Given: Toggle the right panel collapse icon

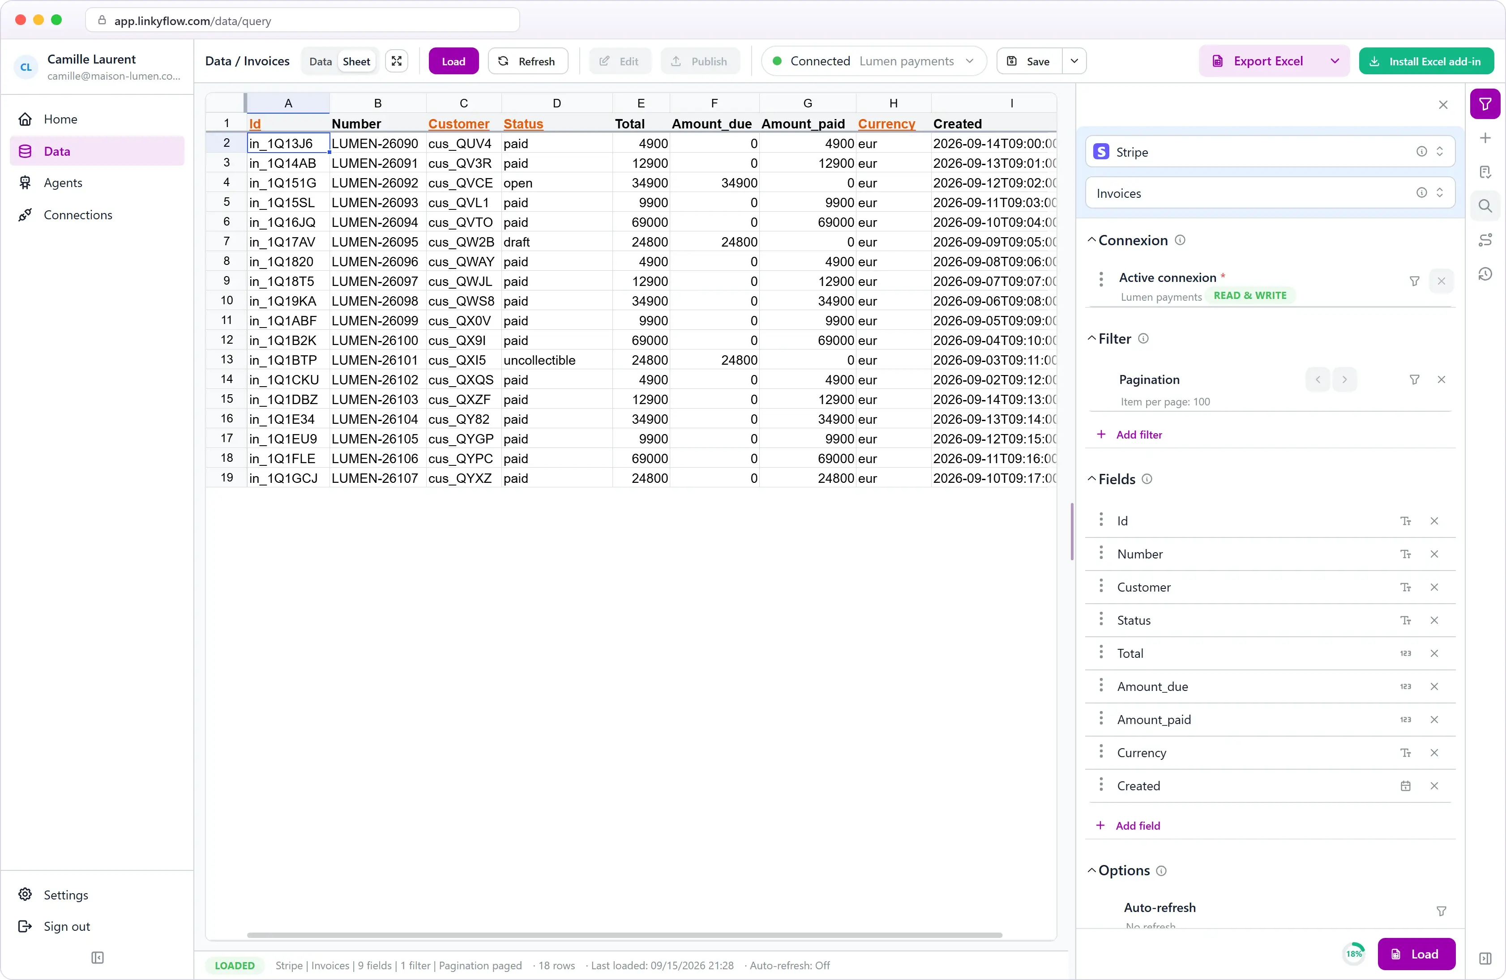Looking at the screenshot, I should [x=1485, y=959].
